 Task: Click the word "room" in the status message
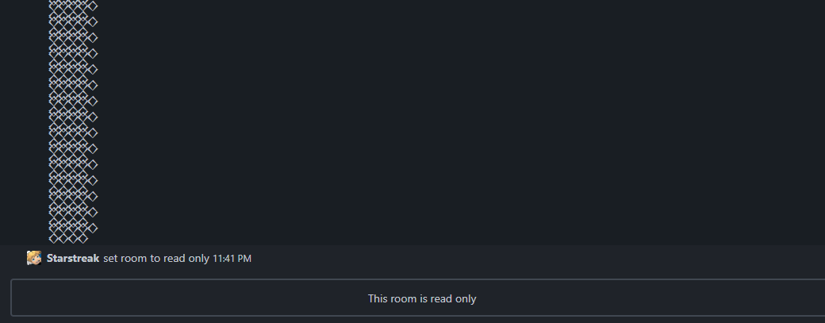tap(134, 259)
